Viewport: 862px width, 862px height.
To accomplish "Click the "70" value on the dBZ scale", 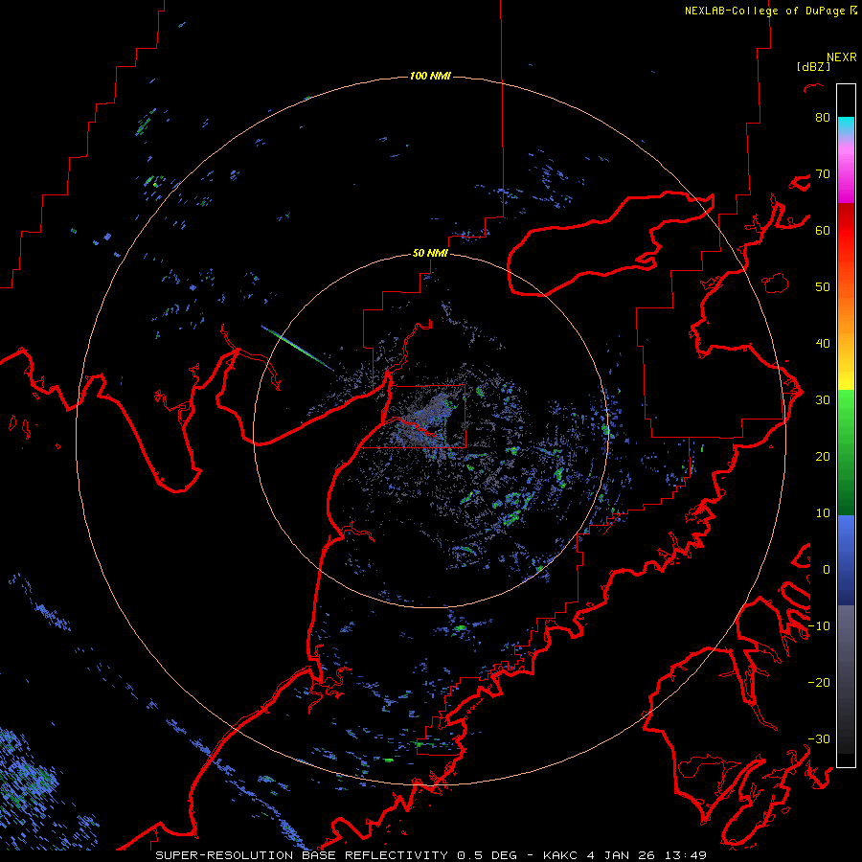I will click(x=823, y=173).
